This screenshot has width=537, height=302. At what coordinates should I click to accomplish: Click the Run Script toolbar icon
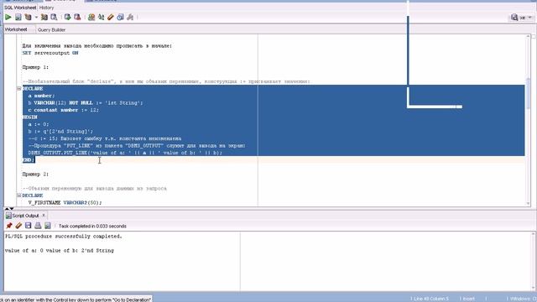[18, 17]
